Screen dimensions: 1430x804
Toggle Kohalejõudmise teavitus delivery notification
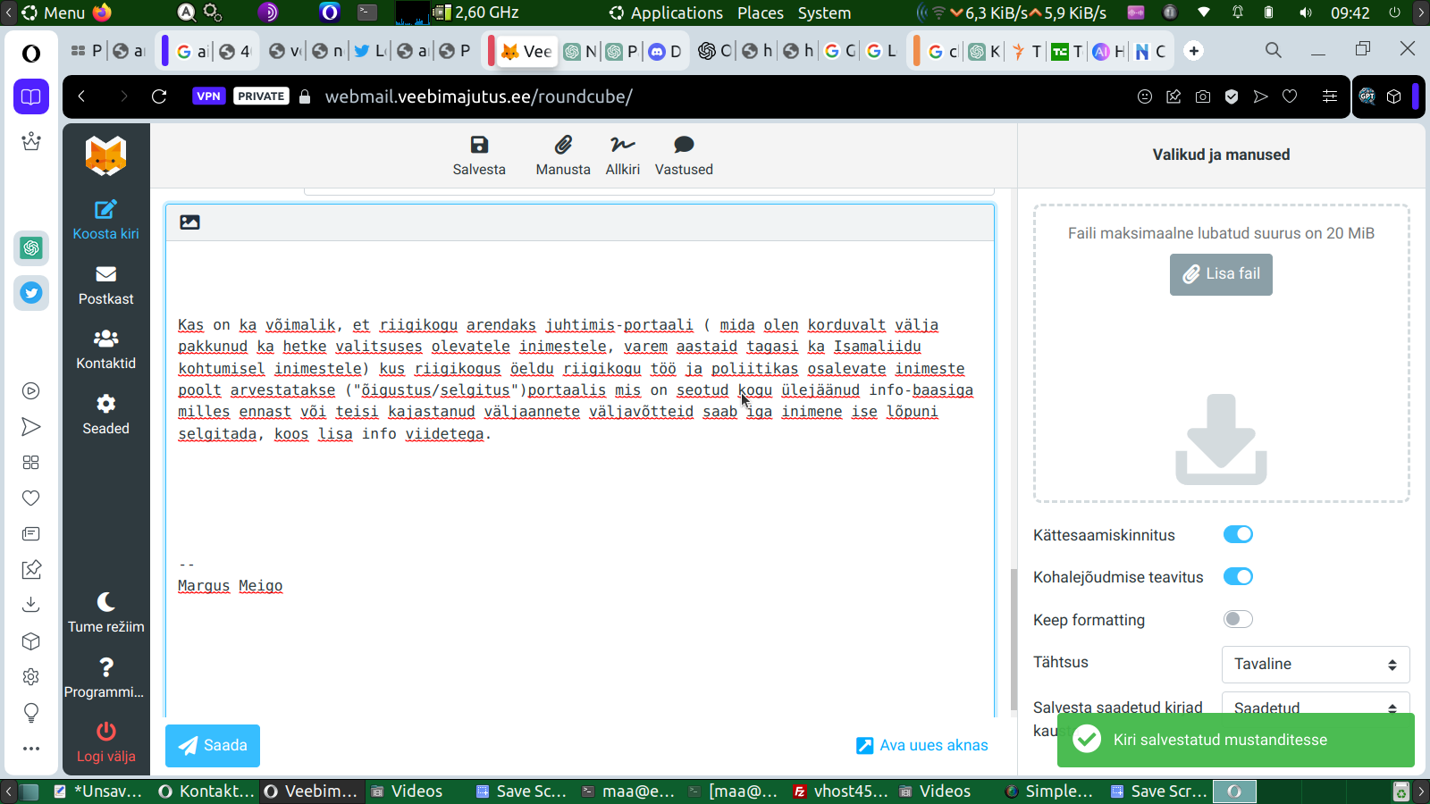(1238, 576)
